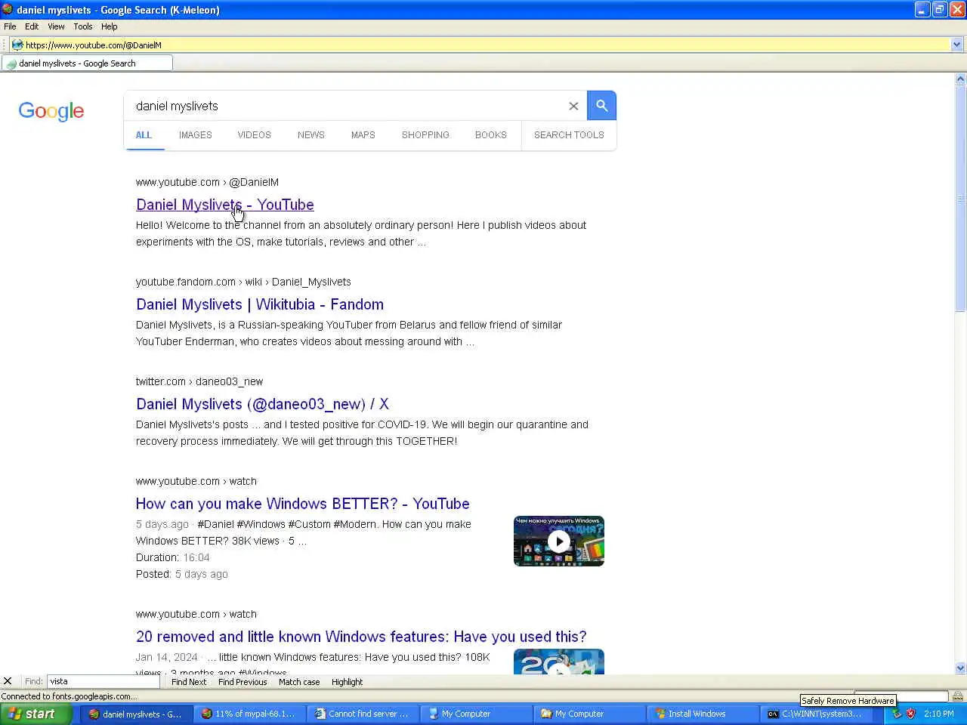Screen dimensions: 967x725
Task: Switch to the Maps search tab
Action: [x=363, y=135]
